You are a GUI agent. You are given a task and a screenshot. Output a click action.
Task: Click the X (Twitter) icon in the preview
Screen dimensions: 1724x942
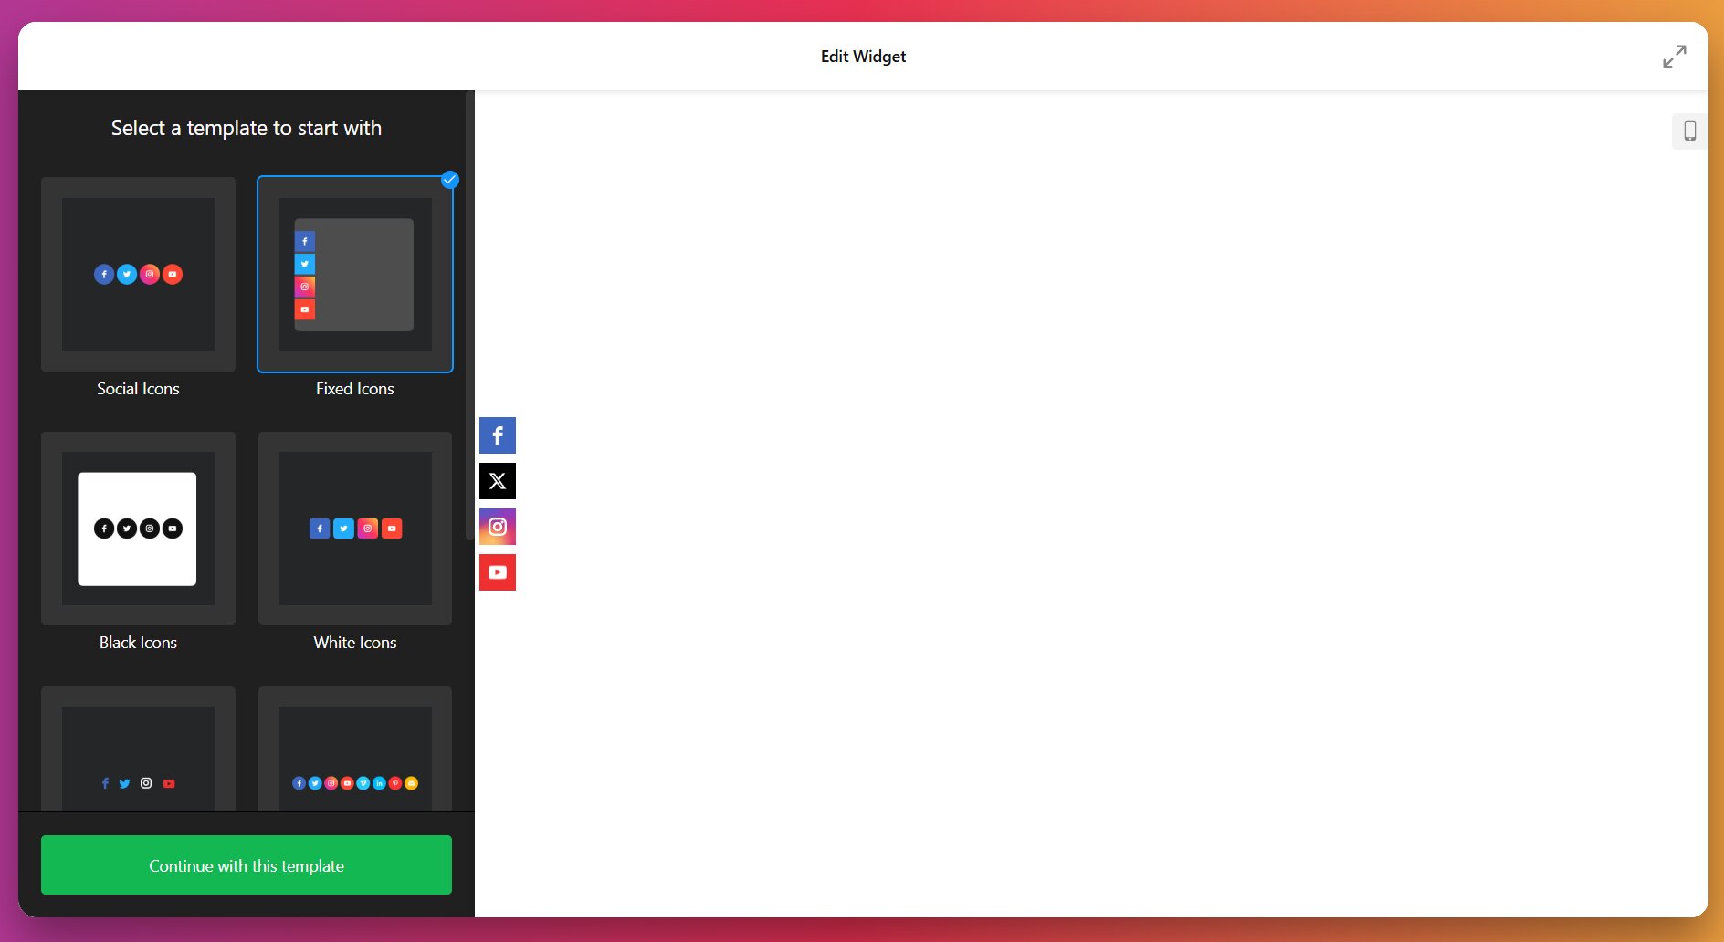pos(498,481)
